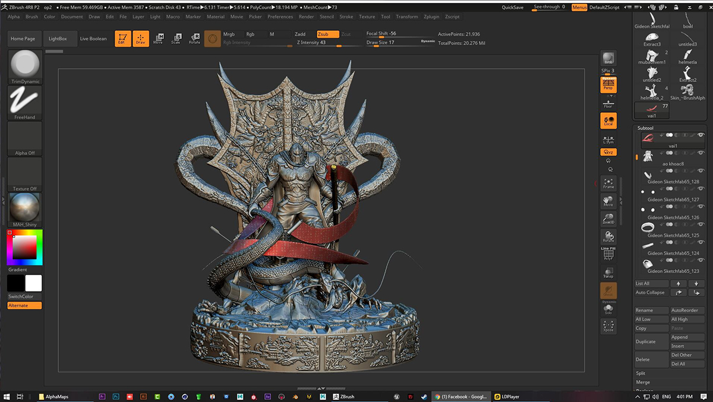713x402 pixels.
Task: Open the Render menu
Action: click(306, 17)
